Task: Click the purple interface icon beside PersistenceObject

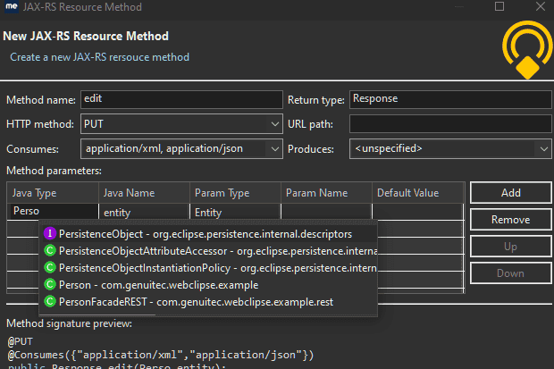Action: 50,233
